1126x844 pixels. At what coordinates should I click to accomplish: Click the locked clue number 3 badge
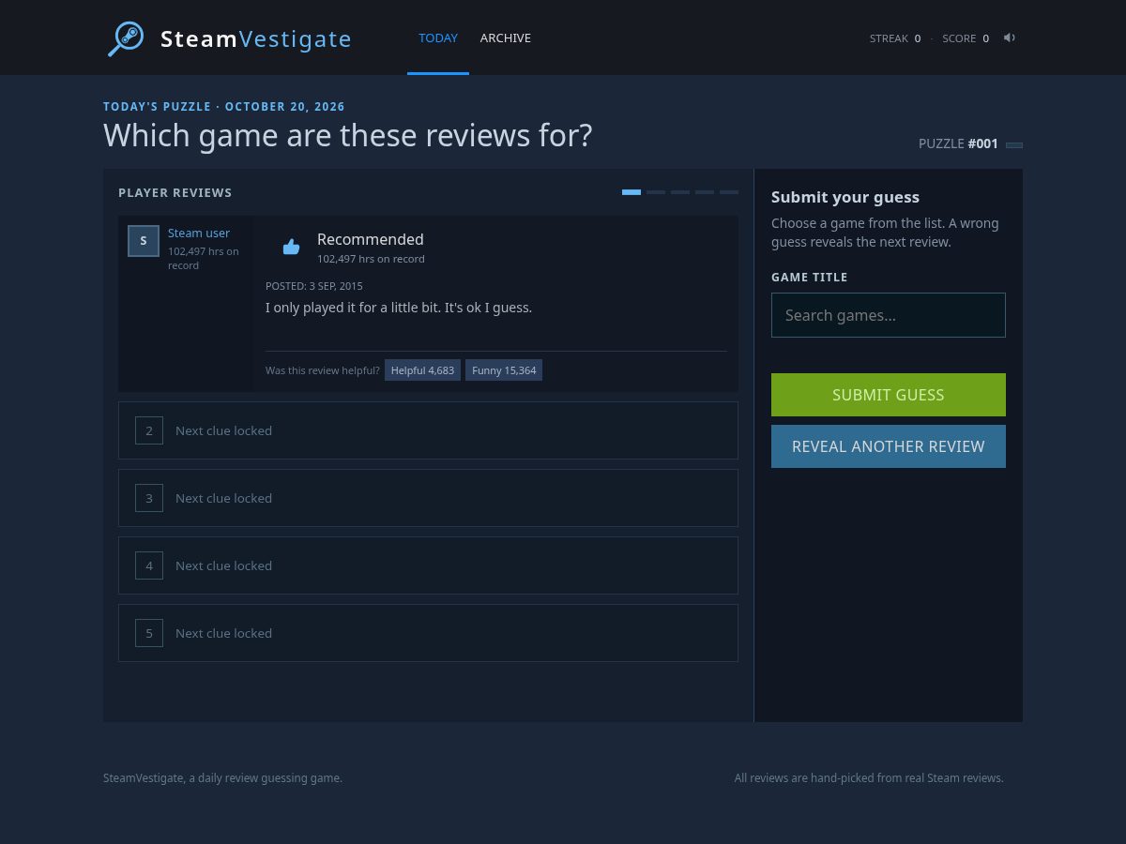[x=149, y=498]
